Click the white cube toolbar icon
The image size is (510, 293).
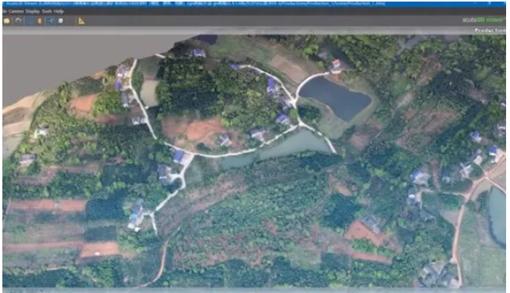[60, 21]
